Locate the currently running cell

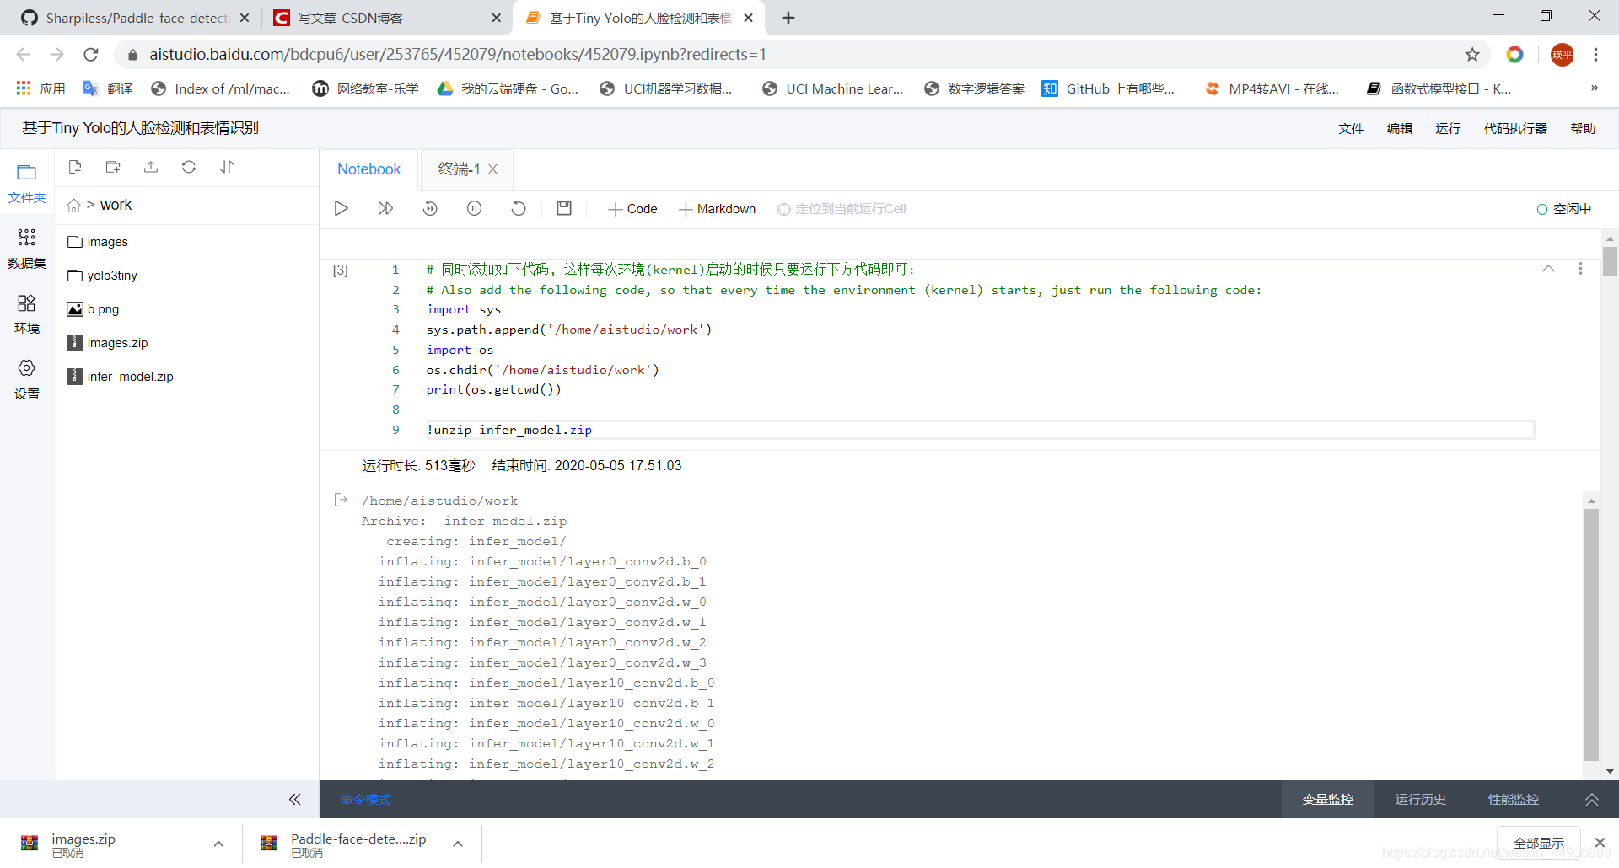tap(842, 209)
